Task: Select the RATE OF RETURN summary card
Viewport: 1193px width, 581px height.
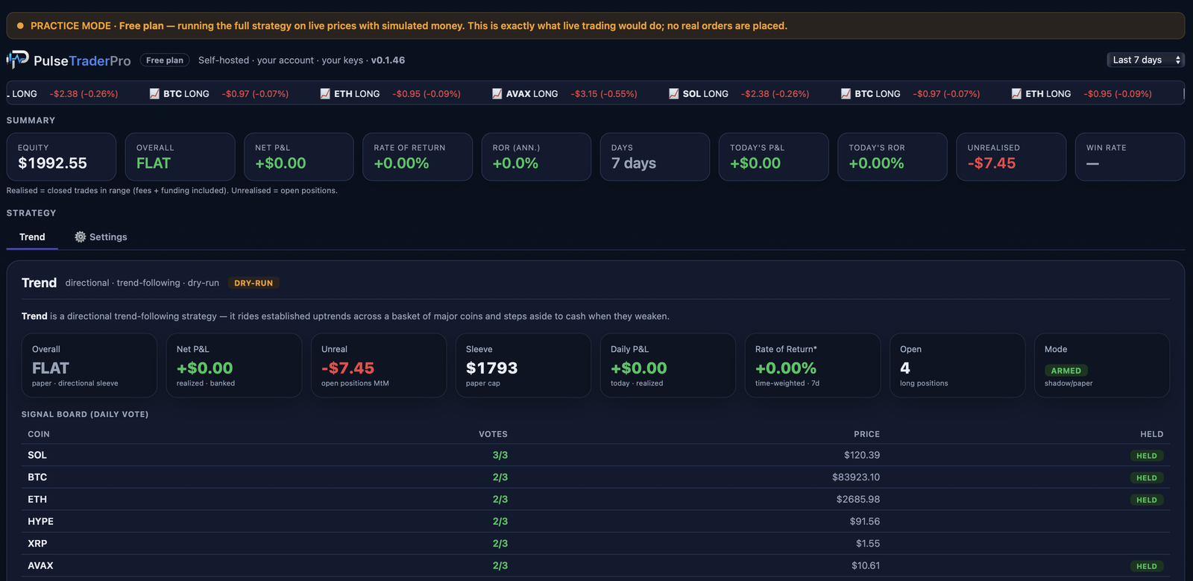Action: coord(418,157)
